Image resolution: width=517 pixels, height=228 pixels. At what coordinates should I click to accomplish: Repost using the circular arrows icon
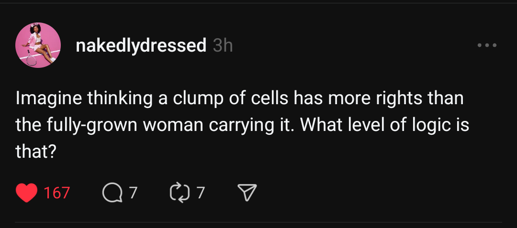pos(179,193)
